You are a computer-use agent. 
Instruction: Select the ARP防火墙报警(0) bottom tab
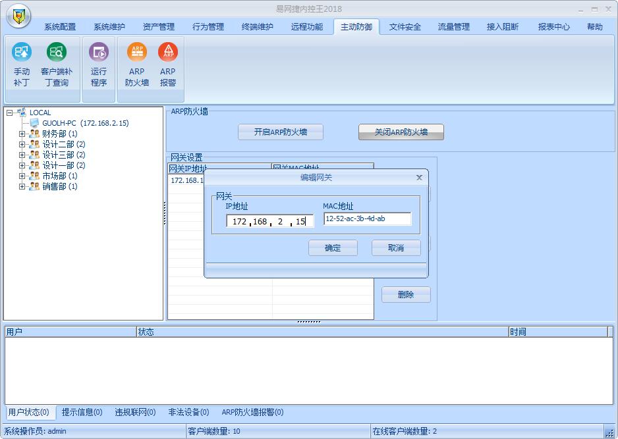(252, 412)
